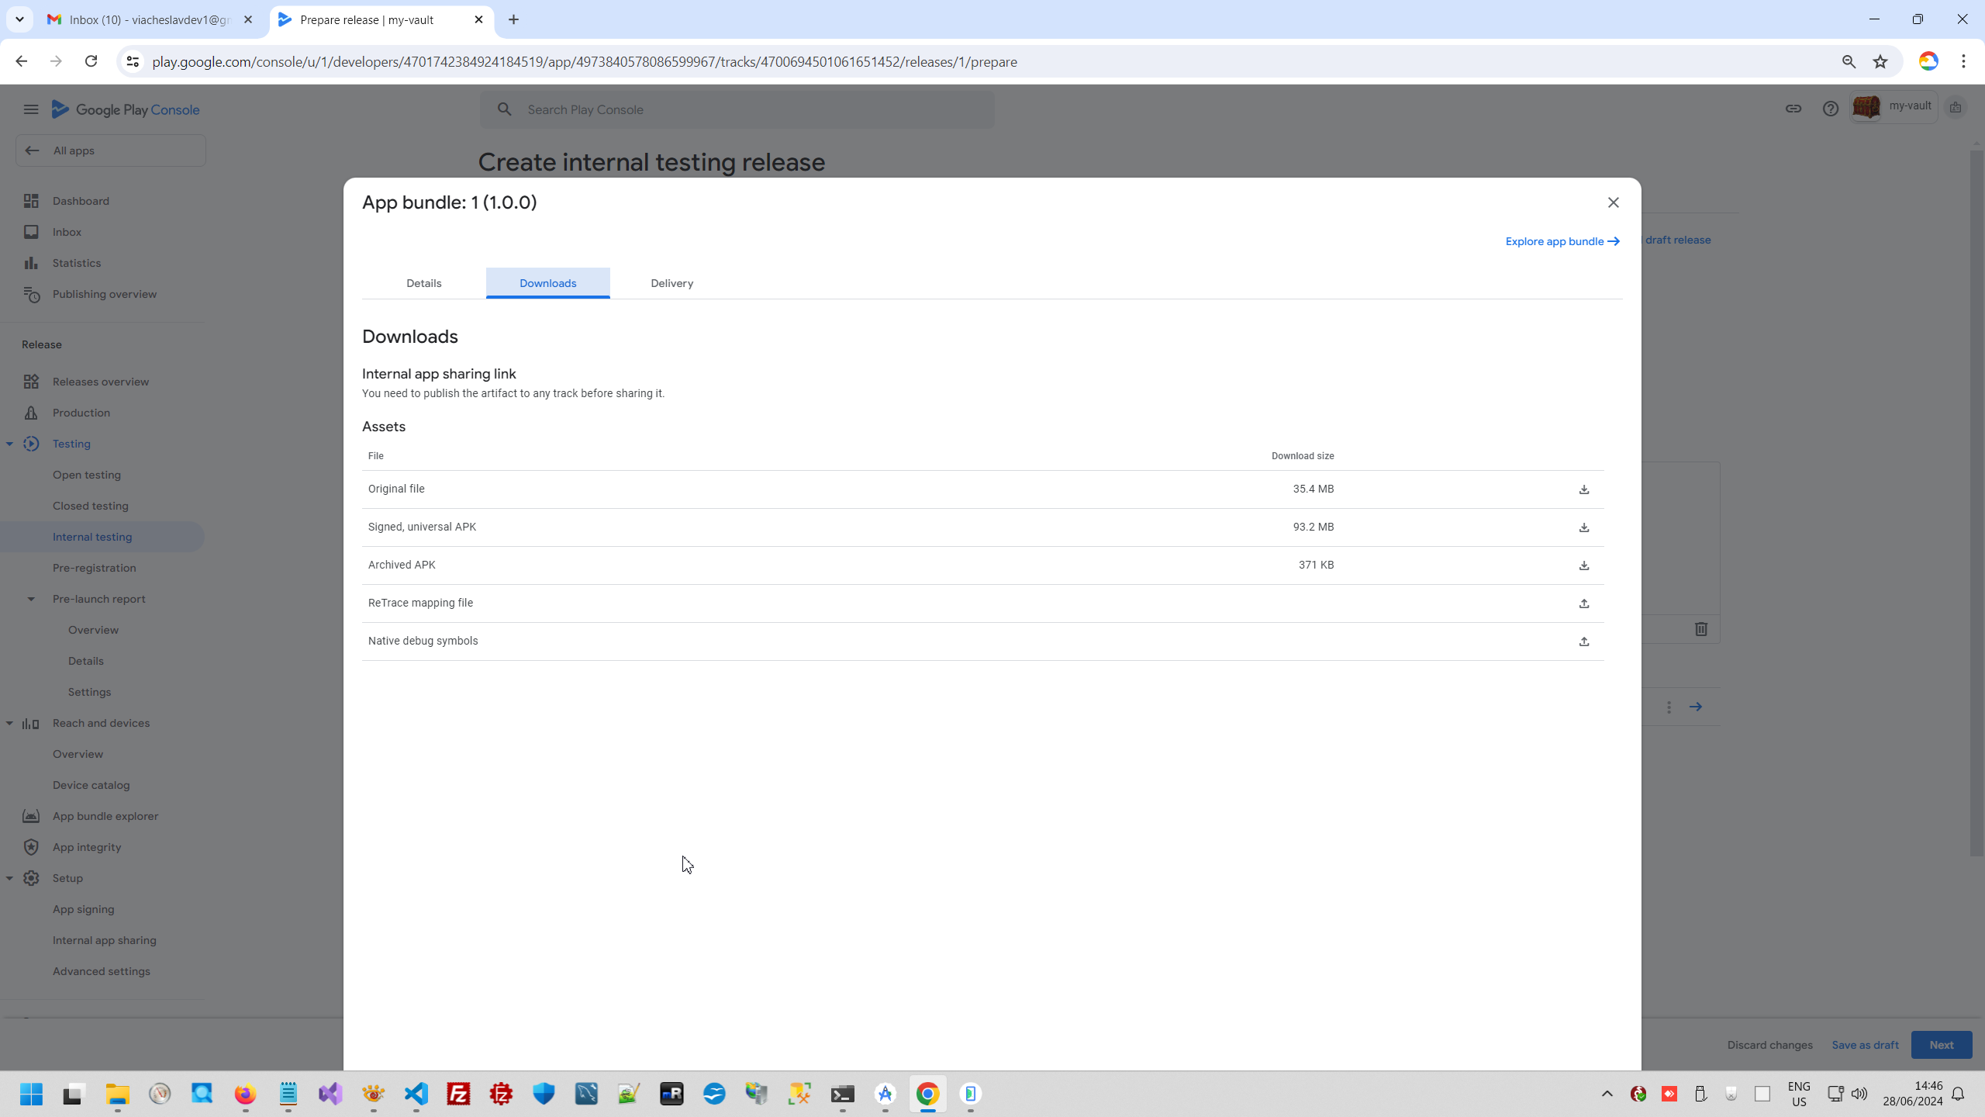Collapse the Testing section in sidebar
Viewport: 1985px width, 1117px height.
[x=10, y=444]
